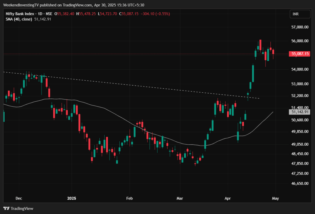Click the 57,000.00 price axis label
This screenshot has width=315, height=214.
(300, 27)
